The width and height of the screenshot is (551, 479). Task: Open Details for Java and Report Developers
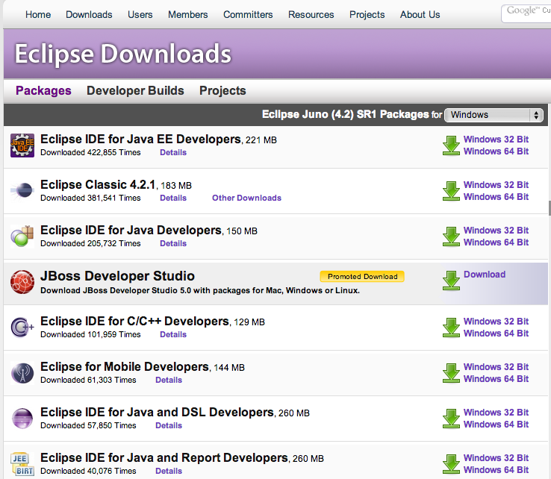[x=169, y=471]
